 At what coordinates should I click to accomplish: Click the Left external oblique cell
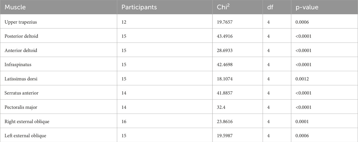[x=26, y=136]
